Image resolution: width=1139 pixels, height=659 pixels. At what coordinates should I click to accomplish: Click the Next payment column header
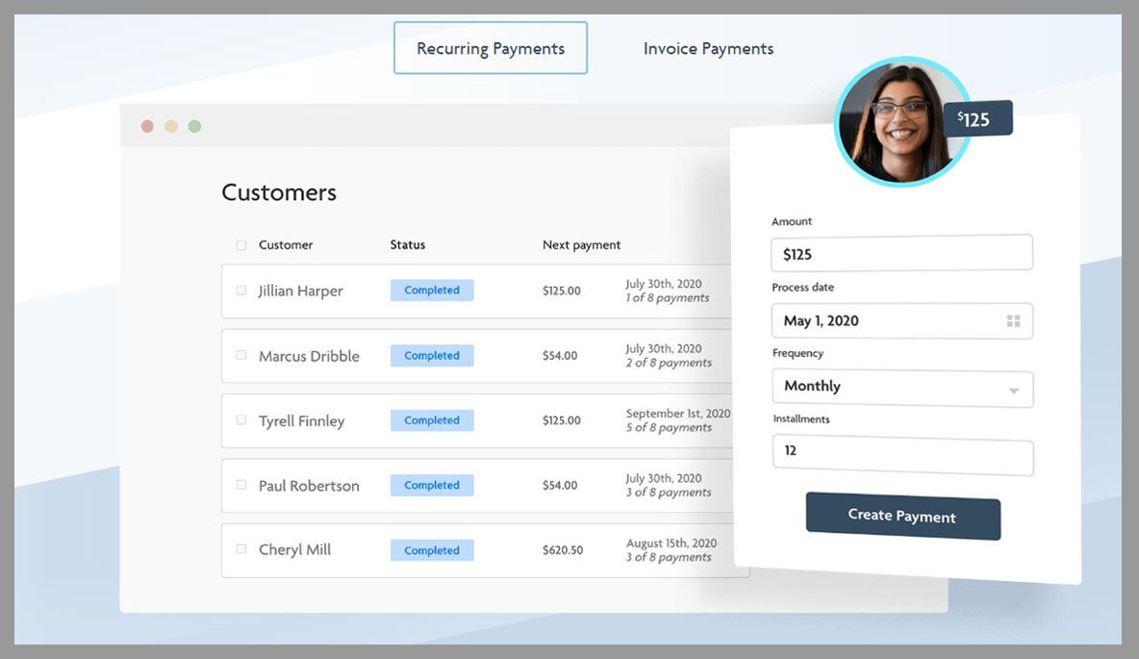582,245
